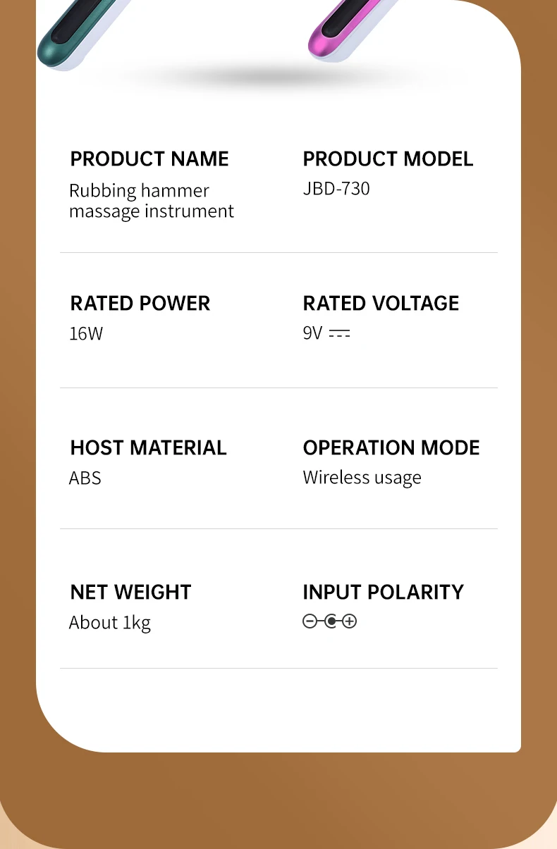557x849 pixels.
Task: Click the ABS material value
Action: click(85, 478)
